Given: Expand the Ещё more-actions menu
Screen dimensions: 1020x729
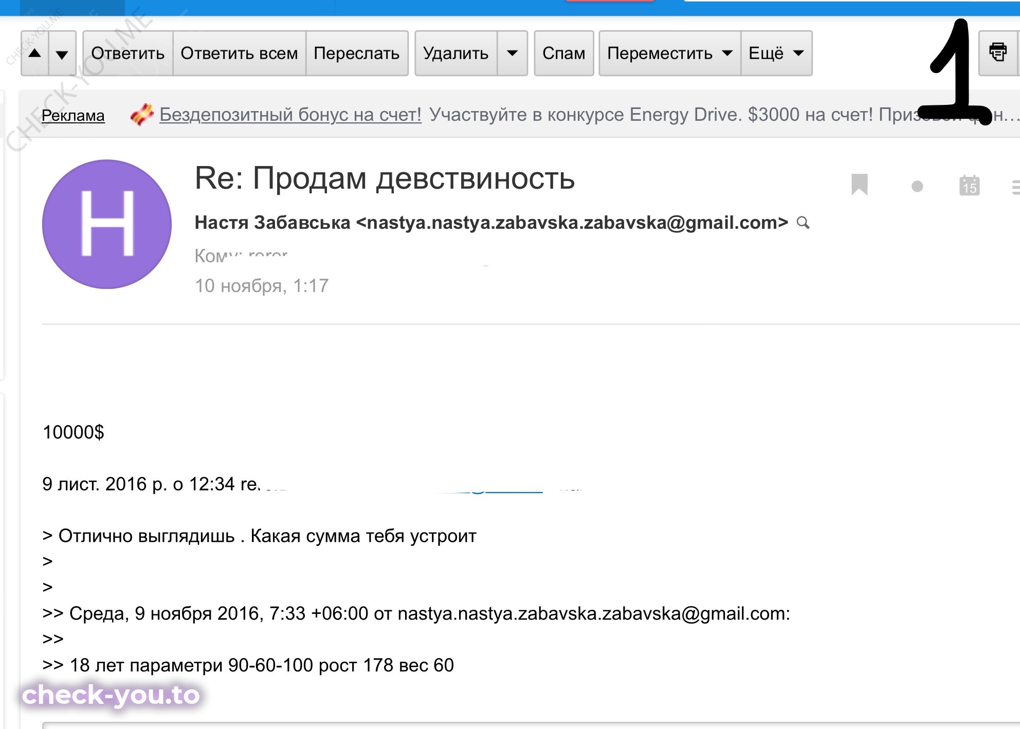Looking at the screenshot, I should pyautogui.click(x=776, y=53).
